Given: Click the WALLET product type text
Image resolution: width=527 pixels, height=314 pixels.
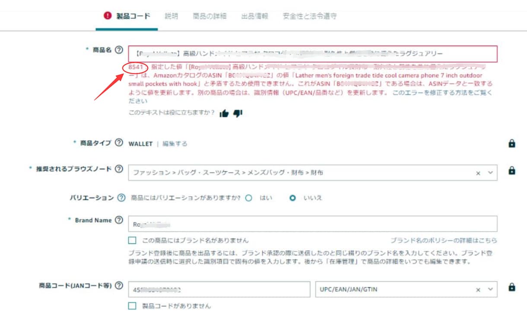Looking at the screenshot, I should [140, 144].
